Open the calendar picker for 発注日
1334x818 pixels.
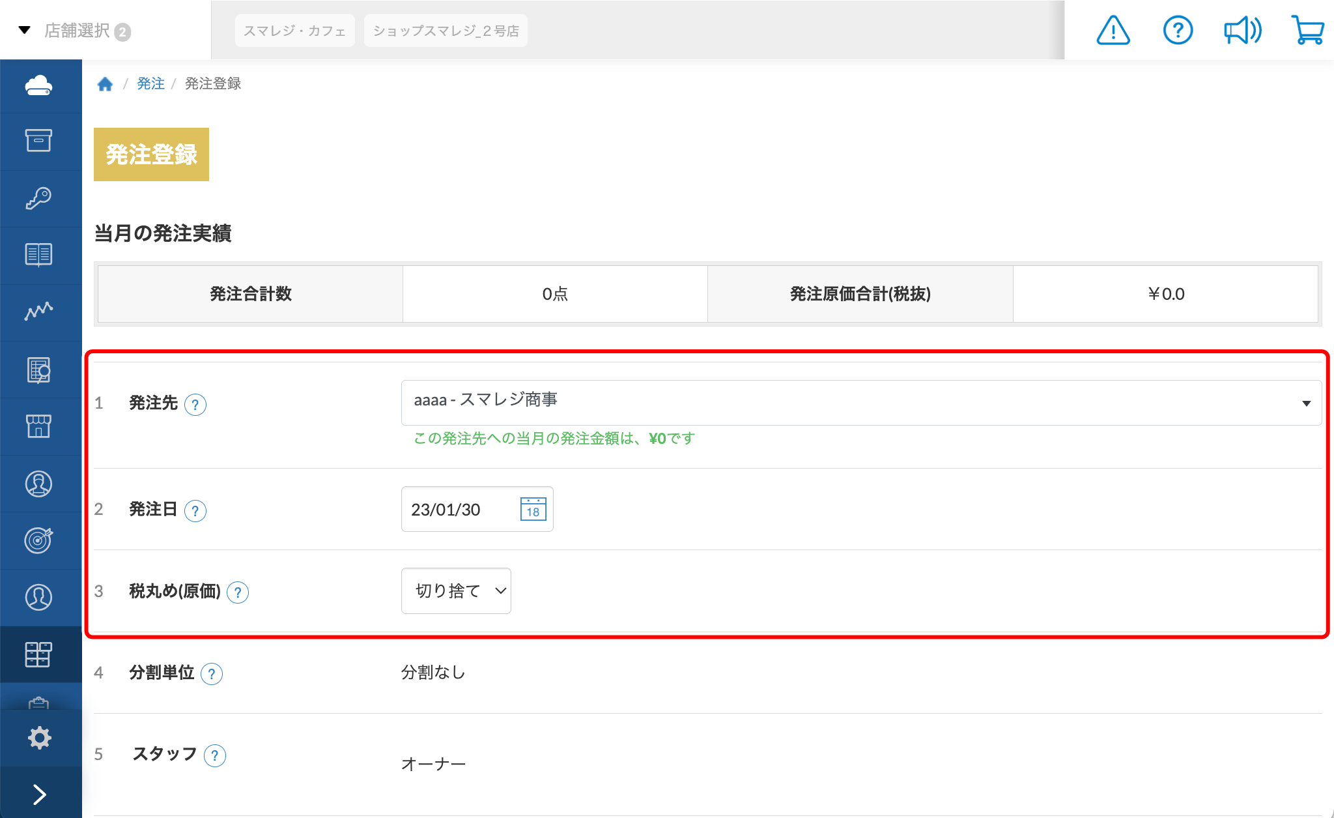pos(533,509)
